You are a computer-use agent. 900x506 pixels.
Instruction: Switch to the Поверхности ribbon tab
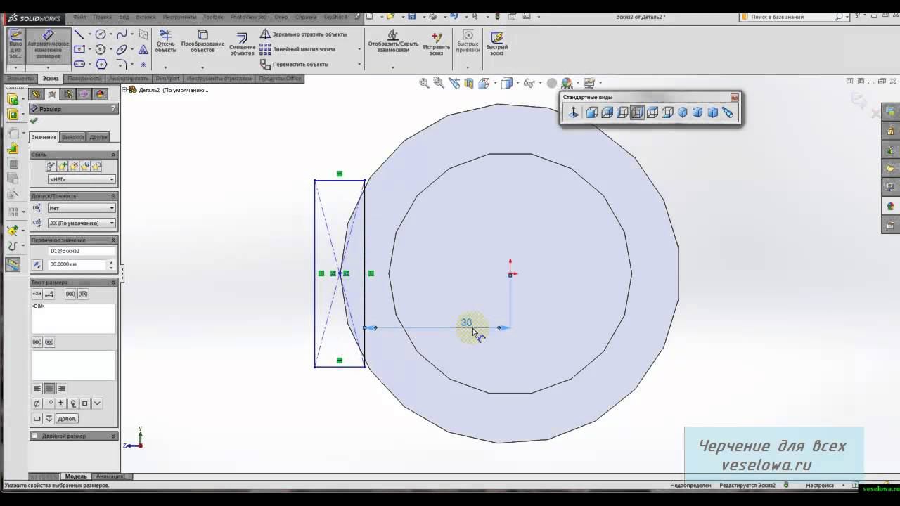(x=84, y=79)
